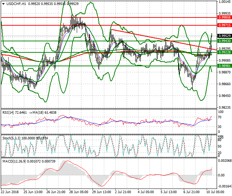232x196 pixels.
Task: Select current price label 0.99529
Action: pos(225,36)
